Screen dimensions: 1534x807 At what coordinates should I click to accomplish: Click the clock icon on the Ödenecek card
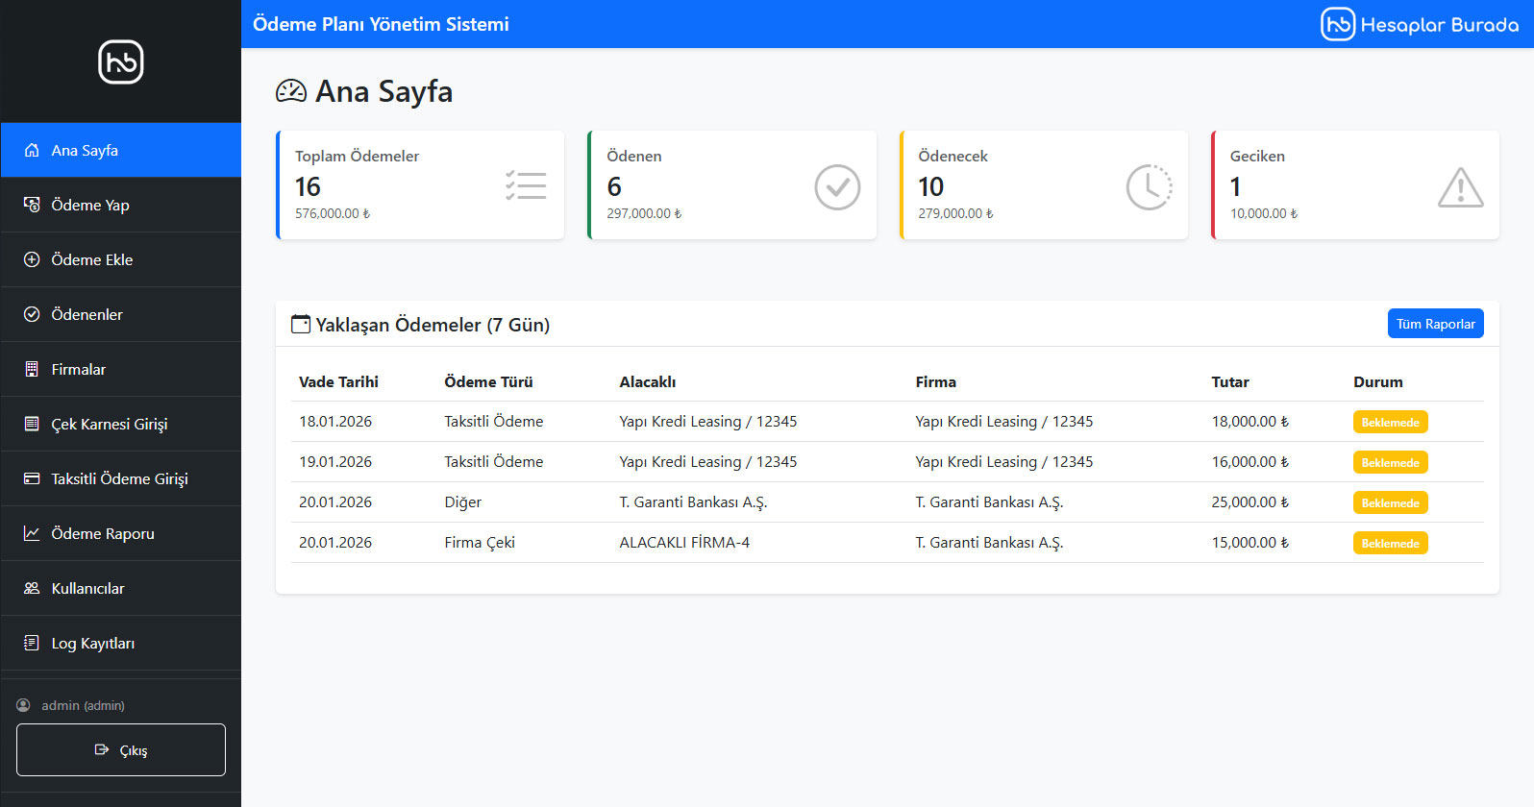tap(1149, 187)
